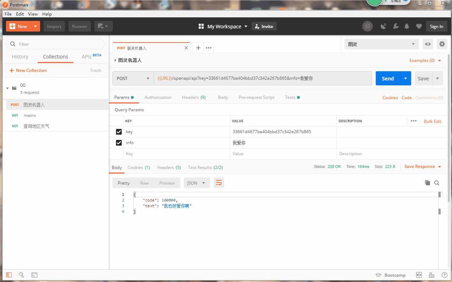Image resolution: width=452 pixels, height=282 pixels.
Task: Open the Cookies link
Action: point(390,98)
